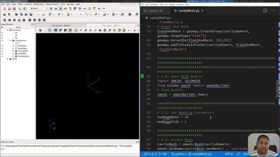The height and width of the screenshot is (157, 280).
Task: Open VS Code Debug menu
Action: [172, 4]
